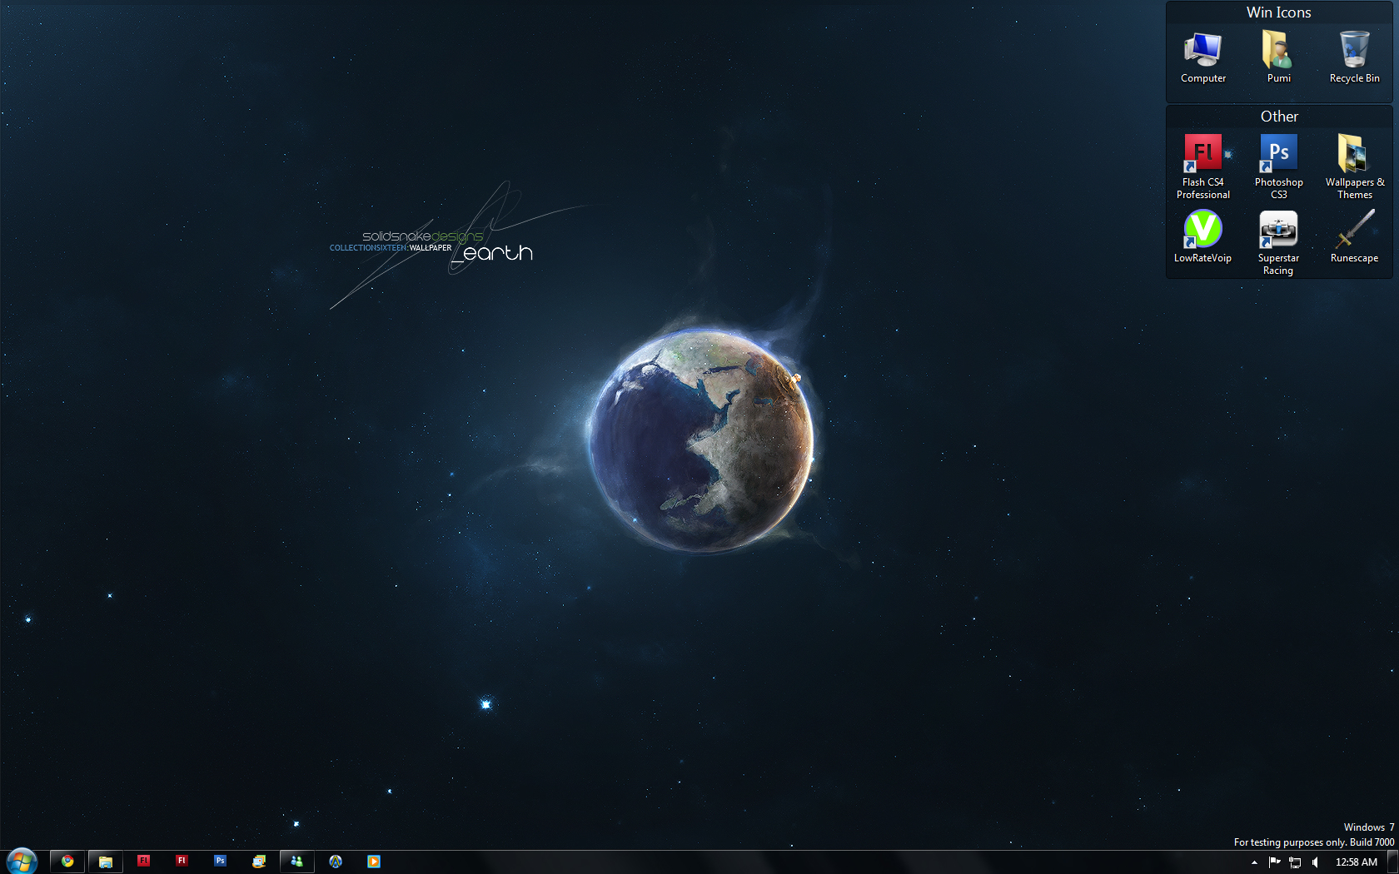Open the Recycle Bin
This screenshot has height=874, width=1399.
1354,57
